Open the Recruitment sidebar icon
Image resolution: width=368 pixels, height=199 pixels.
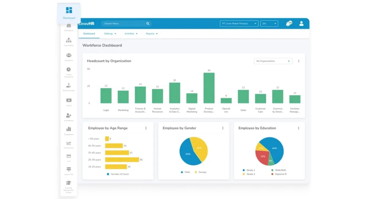[x=69, y=115]
